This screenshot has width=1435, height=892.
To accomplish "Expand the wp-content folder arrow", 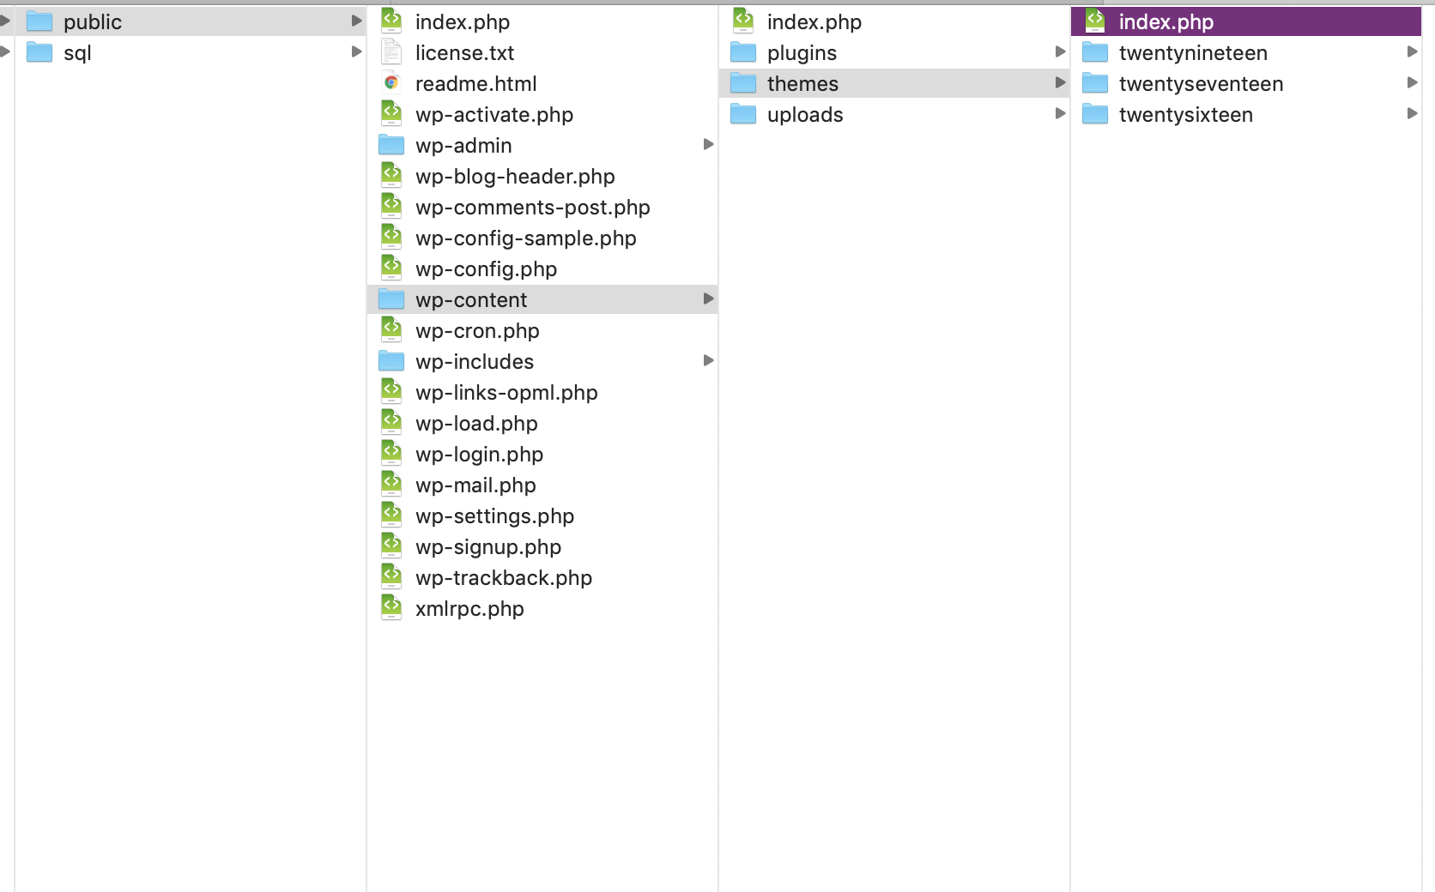I will click(709, 298).
